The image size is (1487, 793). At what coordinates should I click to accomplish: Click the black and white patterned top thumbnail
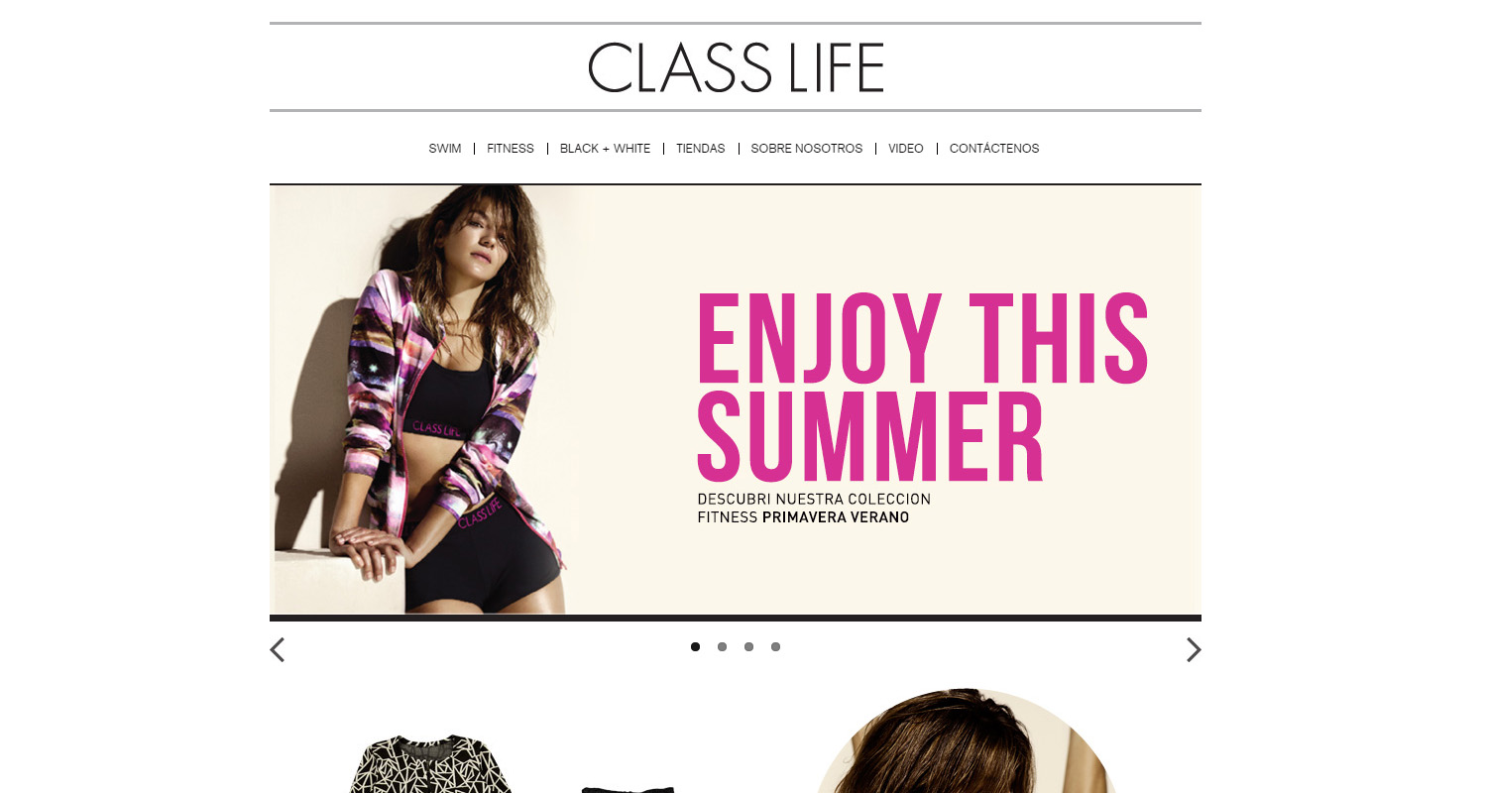tap(431, 764)
